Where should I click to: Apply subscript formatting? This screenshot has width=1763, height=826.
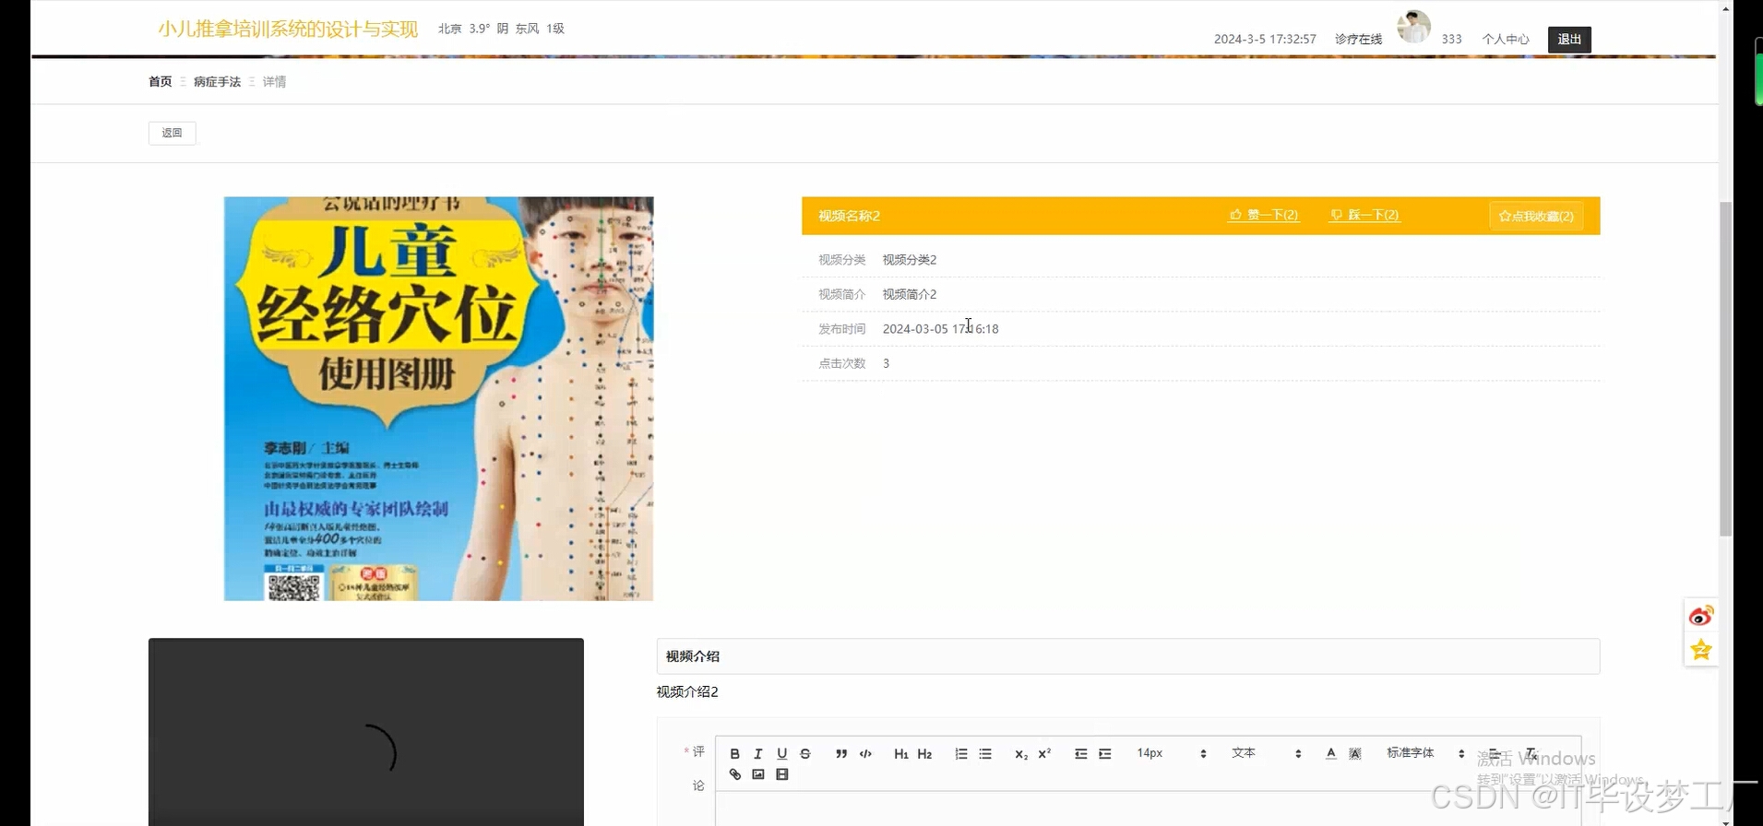1021,754
